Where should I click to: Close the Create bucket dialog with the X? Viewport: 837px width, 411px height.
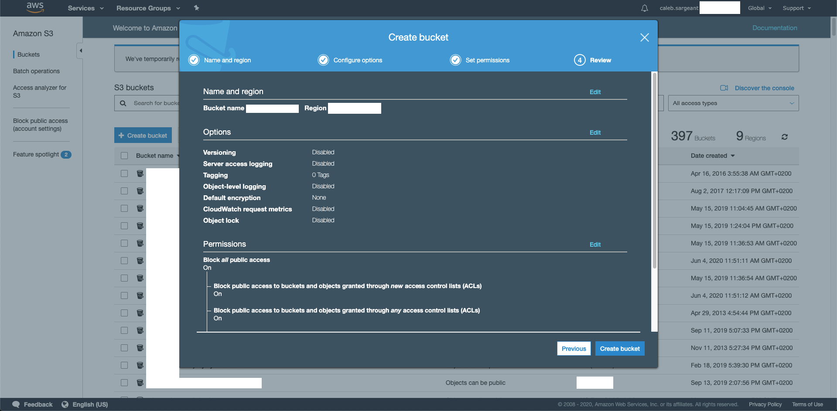tap(644, 37)
